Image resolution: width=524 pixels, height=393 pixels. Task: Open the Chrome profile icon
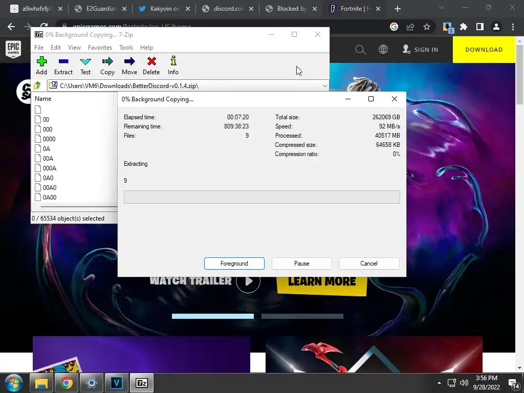(x=496, y=27)
